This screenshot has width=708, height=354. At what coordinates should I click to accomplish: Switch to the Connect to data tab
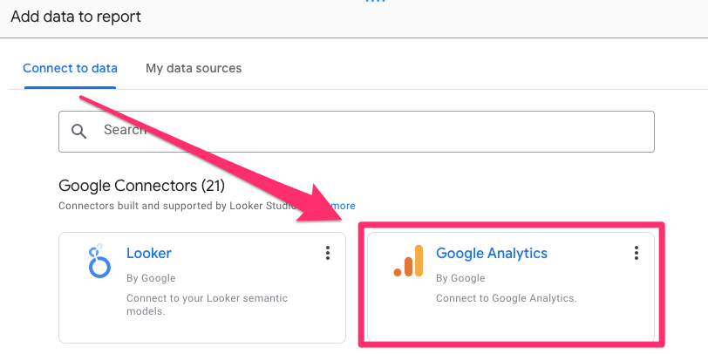click(x=70, y=68)
